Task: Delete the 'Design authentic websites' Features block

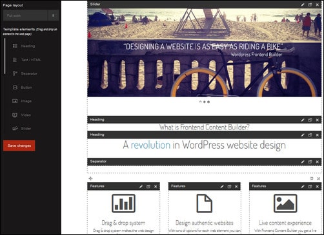Action: point(236,187)
